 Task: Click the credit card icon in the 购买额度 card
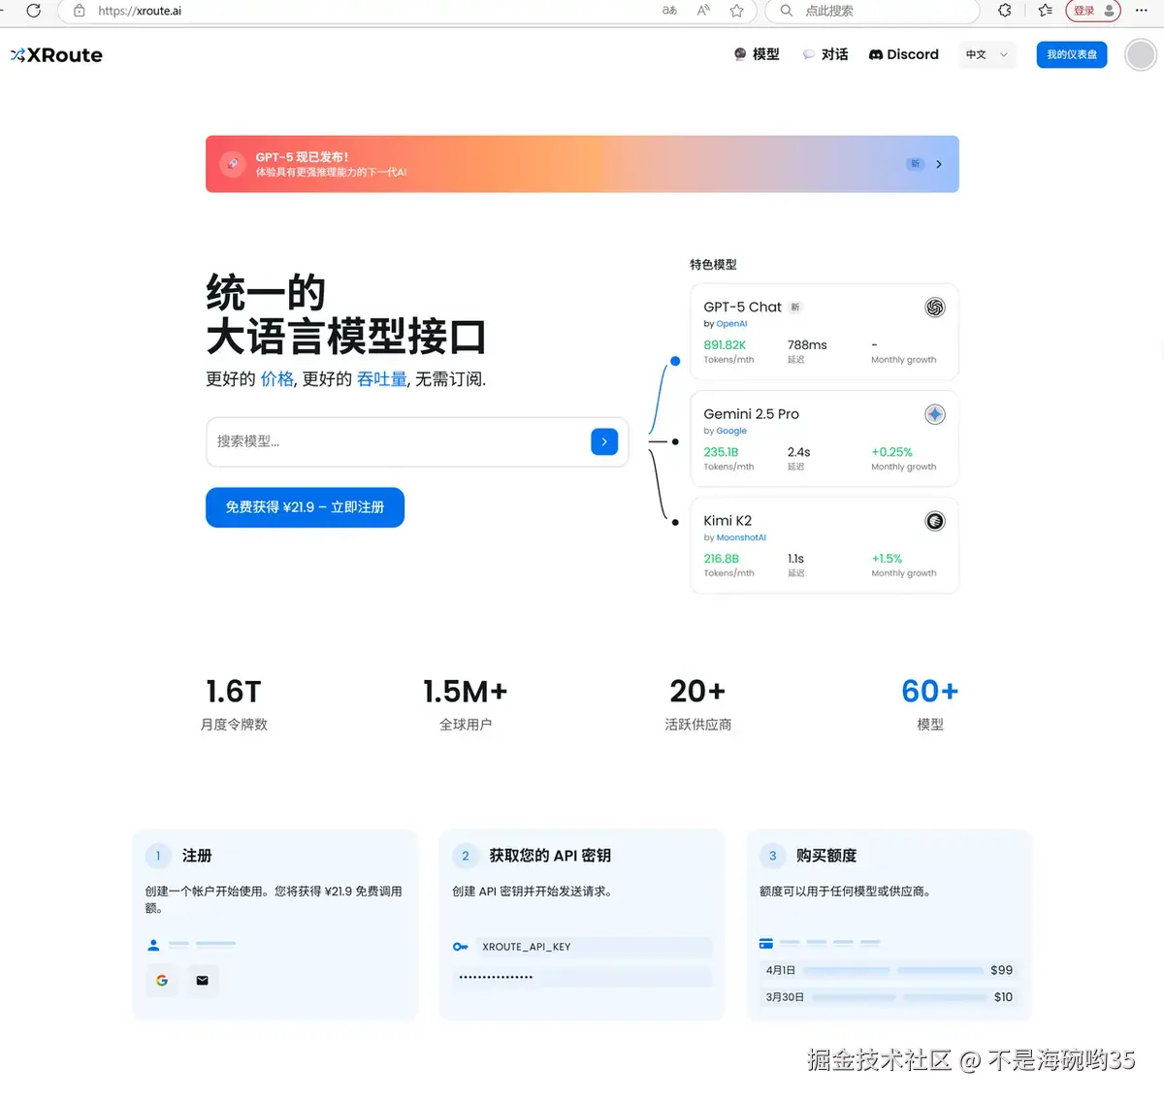click(766, 943)
